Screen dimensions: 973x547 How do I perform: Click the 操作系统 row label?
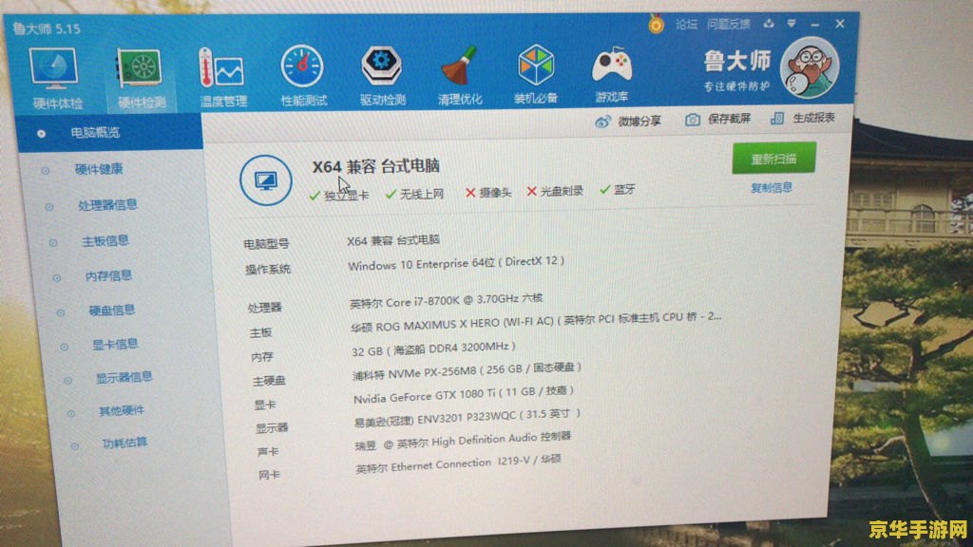267,269
